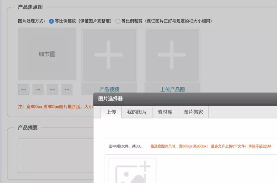
Task: Select the first highlighted 细节图 thumbnail
Action: click(x=24, y=90)
